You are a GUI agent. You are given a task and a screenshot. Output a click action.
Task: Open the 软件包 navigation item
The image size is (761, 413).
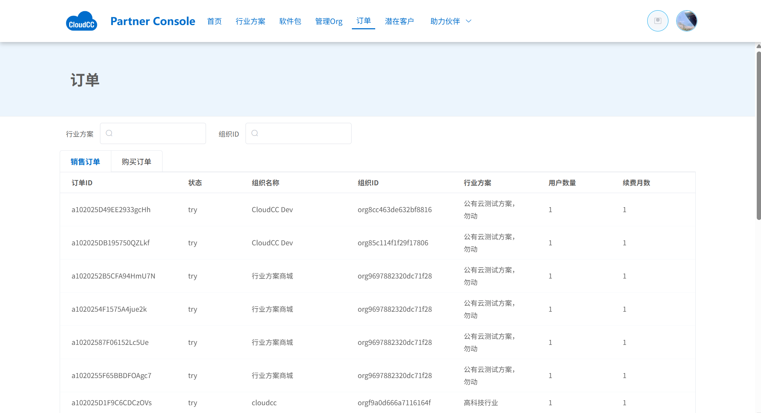click(x=290, y=21)
